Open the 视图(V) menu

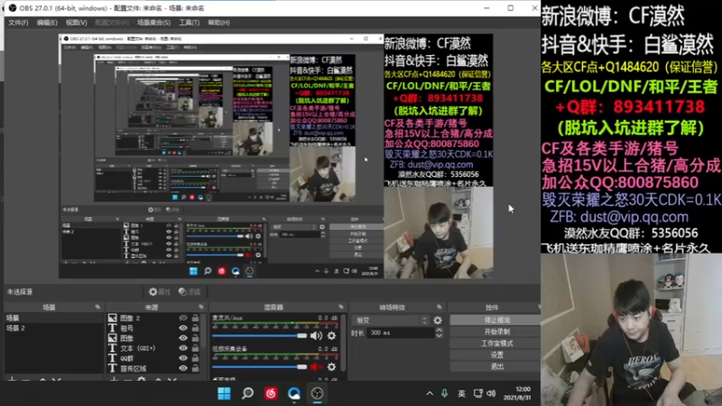(x=76, y=23)
